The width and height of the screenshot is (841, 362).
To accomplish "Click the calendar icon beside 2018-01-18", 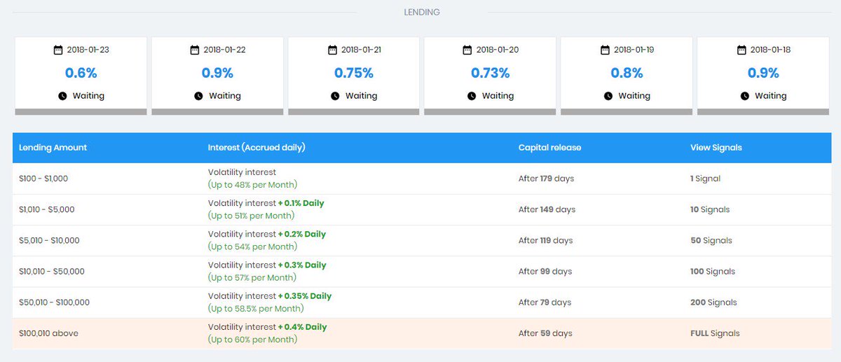I will [x=741, y=50].
